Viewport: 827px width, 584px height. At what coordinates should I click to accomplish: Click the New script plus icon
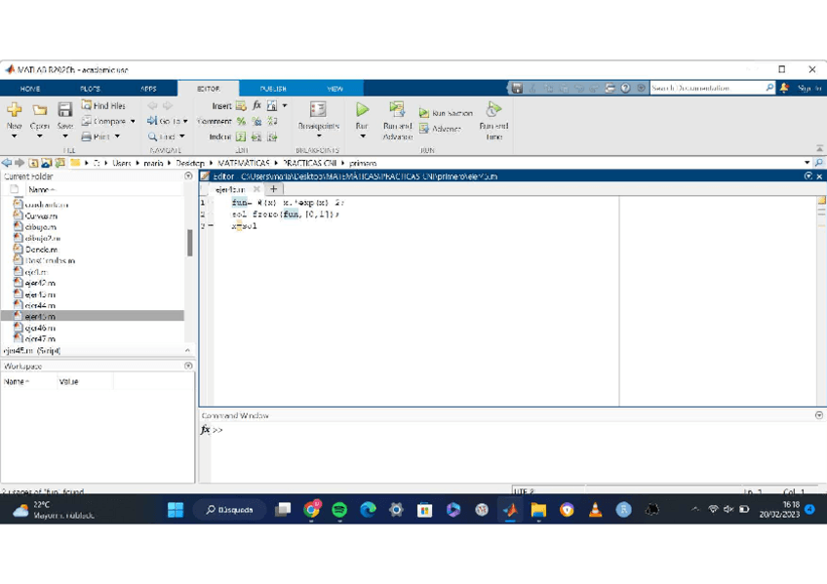pos(14,110)
